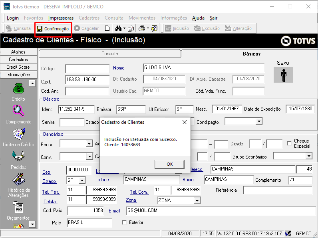Image resolution: width=318 pixels, height=238 pixels.
Task: Click the Informações sidebar button
Action: click(x=18, y=75)
